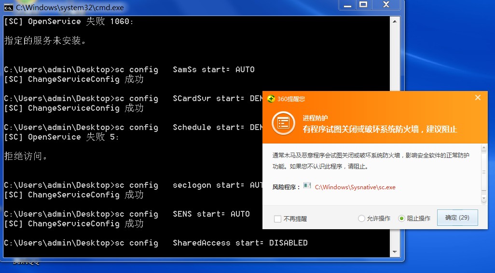Click the SCardSvr command line in cmd

pyautogui.click(x=133, y=99)
